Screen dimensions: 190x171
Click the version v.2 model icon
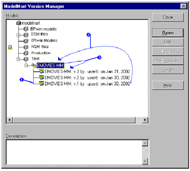click(x=41, y=77)
